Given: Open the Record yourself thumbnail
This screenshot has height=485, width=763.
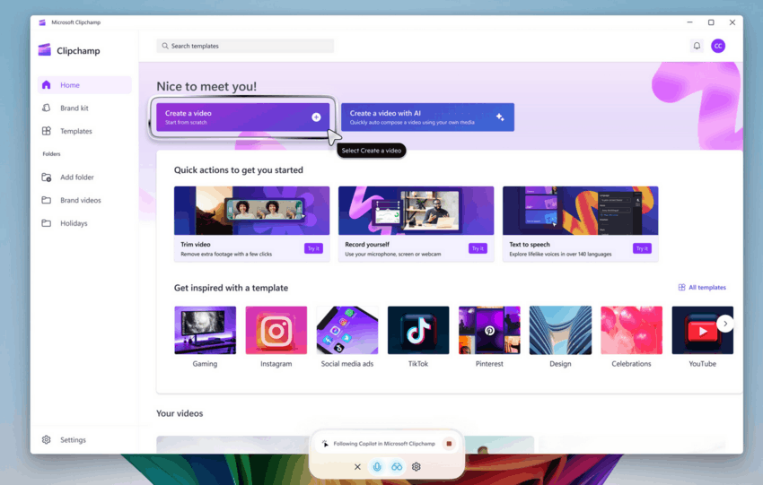Looking at the screenshot, I should coord(416,211).
